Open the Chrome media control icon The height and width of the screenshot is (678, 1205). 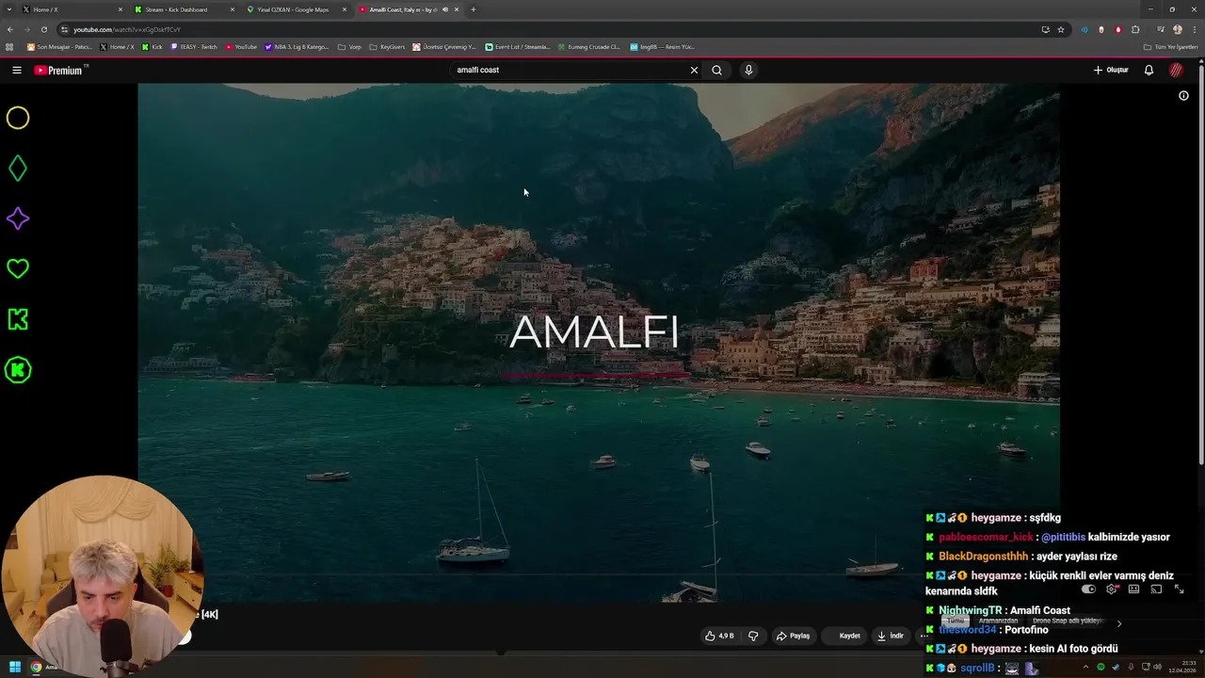pyautogui.click(x=1161, y=29)
